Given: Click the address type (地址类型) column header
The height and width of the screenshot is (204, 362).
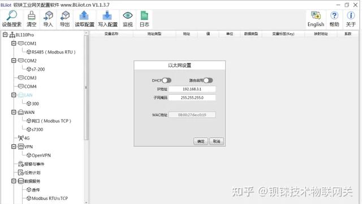Looking at the screenshot, I should click(x=154, y=34).
